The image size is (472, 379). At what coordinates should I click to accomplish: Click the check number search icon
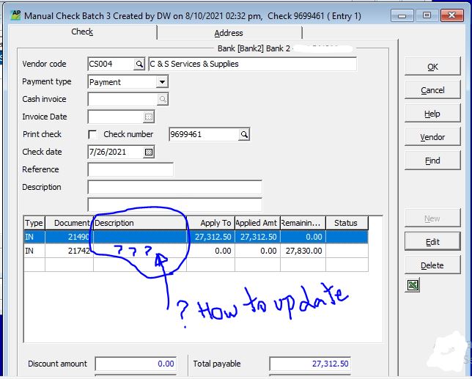tap(244, 135)
